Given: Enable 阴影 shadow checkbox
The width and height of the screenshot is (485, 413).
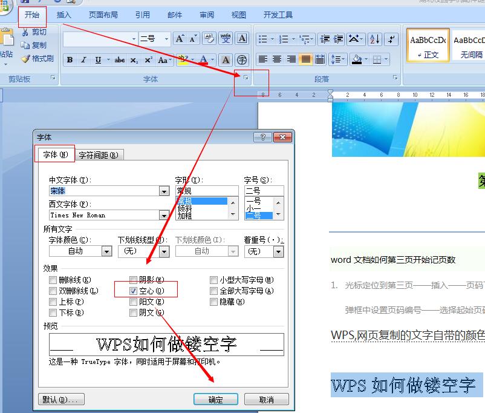Looking at the screenshot, I should tap(133, 280).
